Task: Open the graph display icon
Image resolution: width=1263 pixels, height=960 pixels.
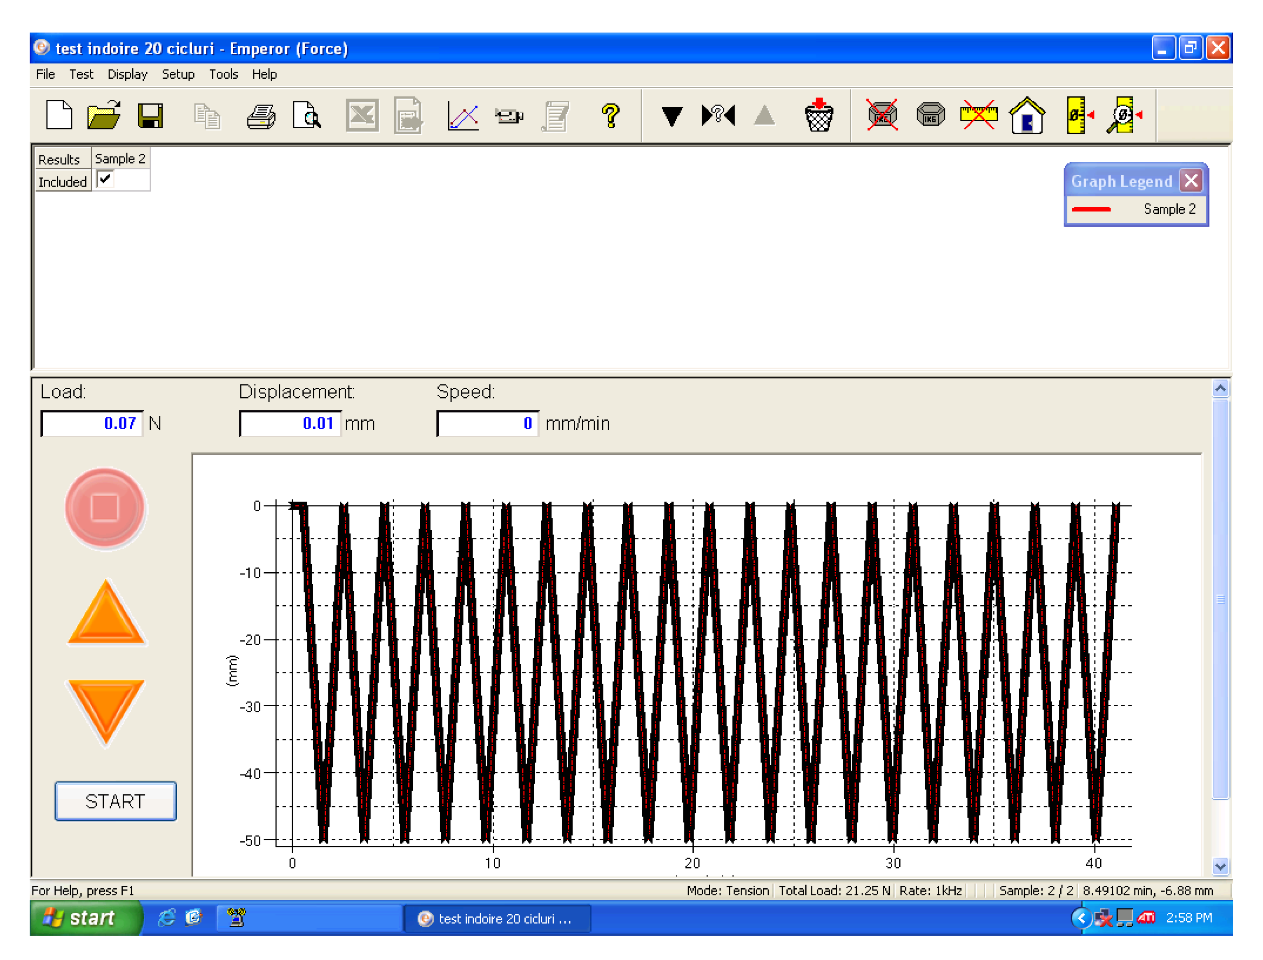Action: [x=463, y=115]
